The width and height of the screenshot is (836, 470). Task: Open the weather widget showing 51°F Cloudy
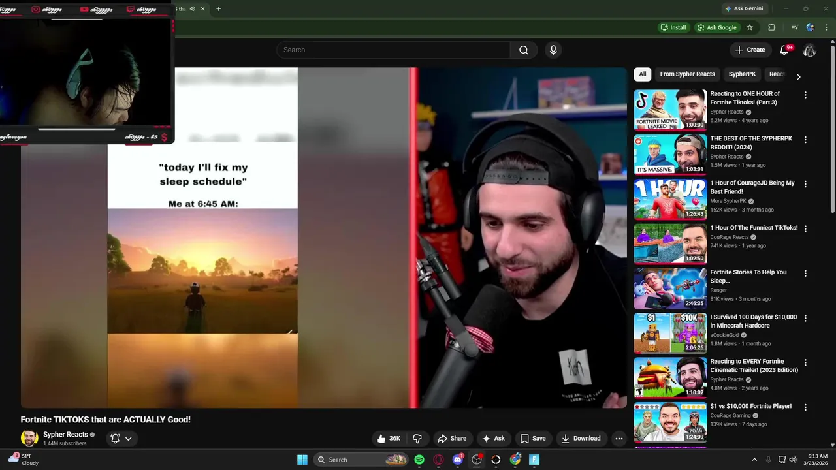tap(24, 460)
